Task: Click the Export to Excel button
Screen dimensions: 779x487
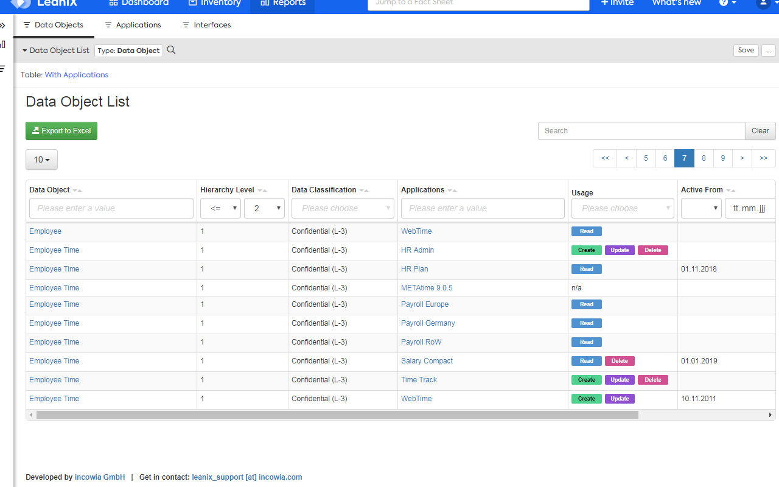Action: pos(61,131)
